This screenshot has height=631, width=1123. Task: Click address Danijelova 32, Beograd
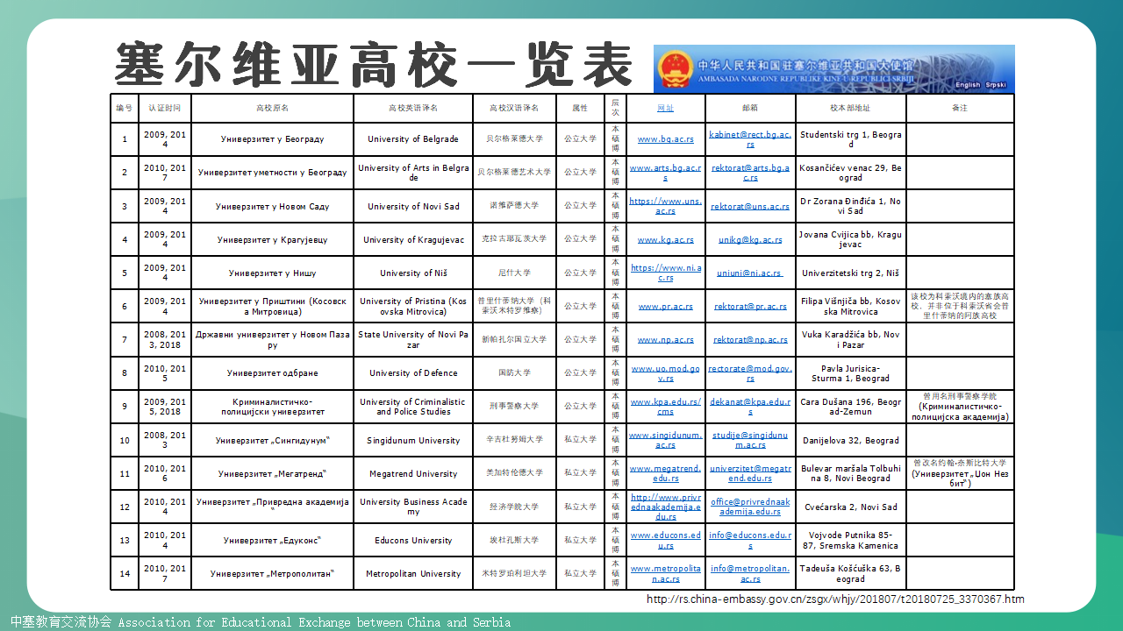click(851, 440)
